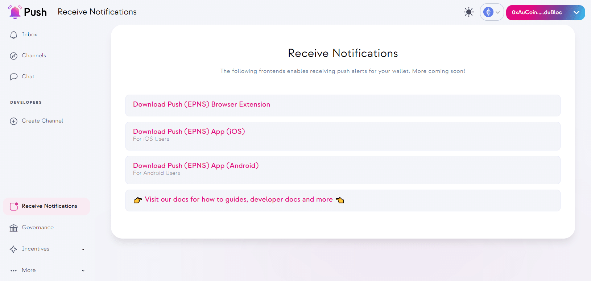Click the Receive Notifications header title
591x281 pixels.
tap(97, 12)
